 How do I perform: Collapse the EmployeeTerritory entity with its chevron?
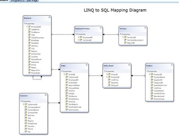tap(101, 28)
